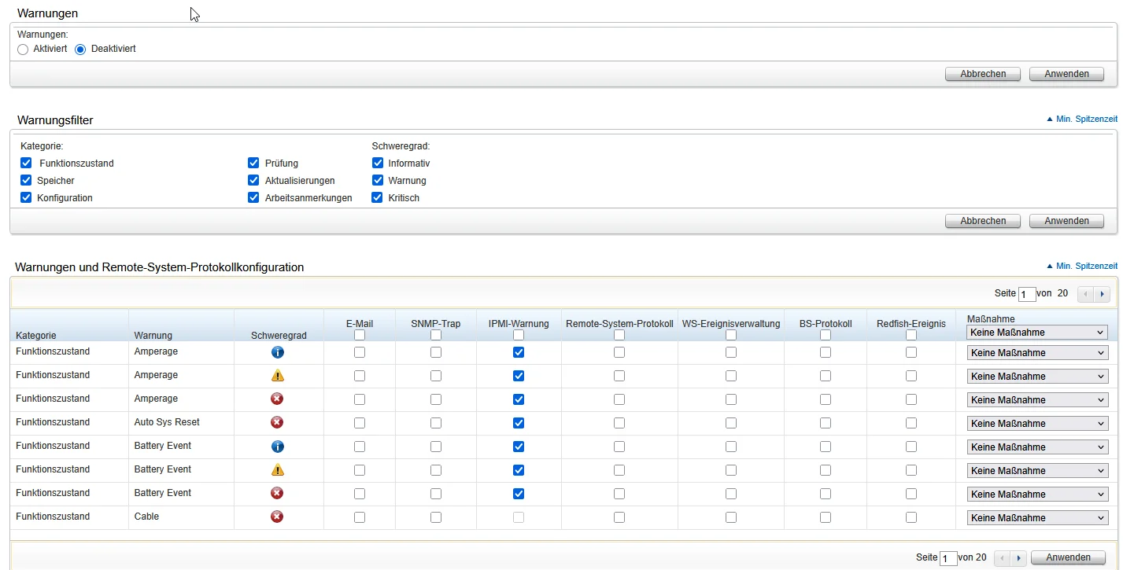
Task: Uncheck IPMI-Warnung for Auto Sys Reset row
Action: click(518, 423)
